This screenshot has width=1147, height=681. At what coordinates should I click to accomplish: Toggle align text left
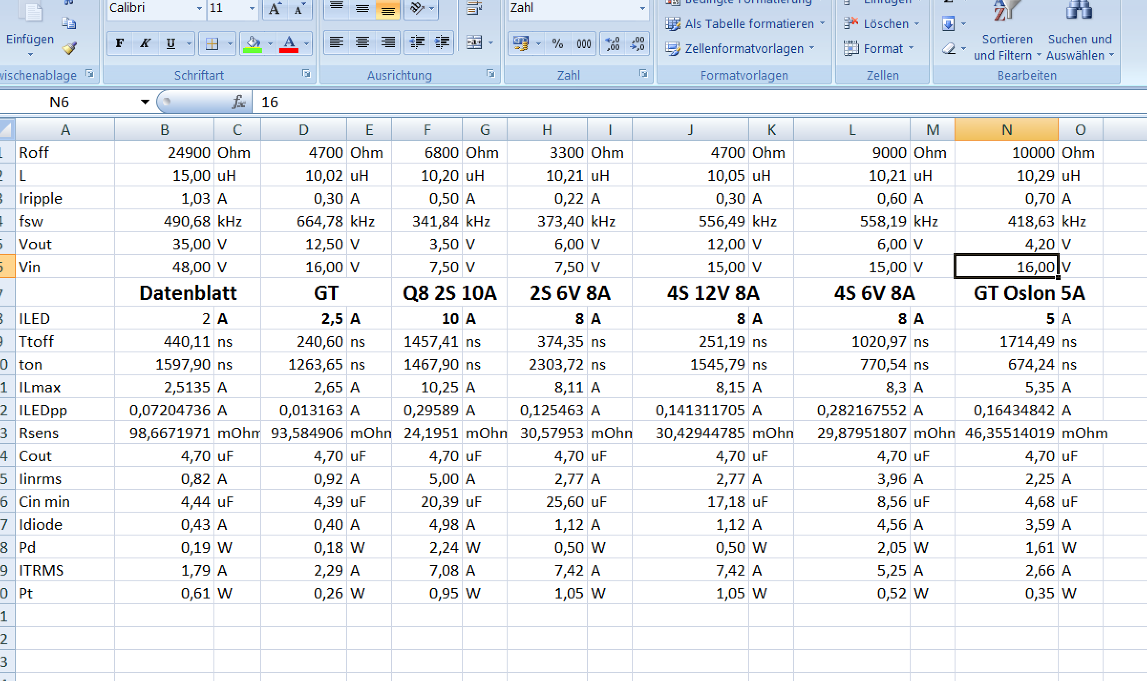click(x=337, y=43)
